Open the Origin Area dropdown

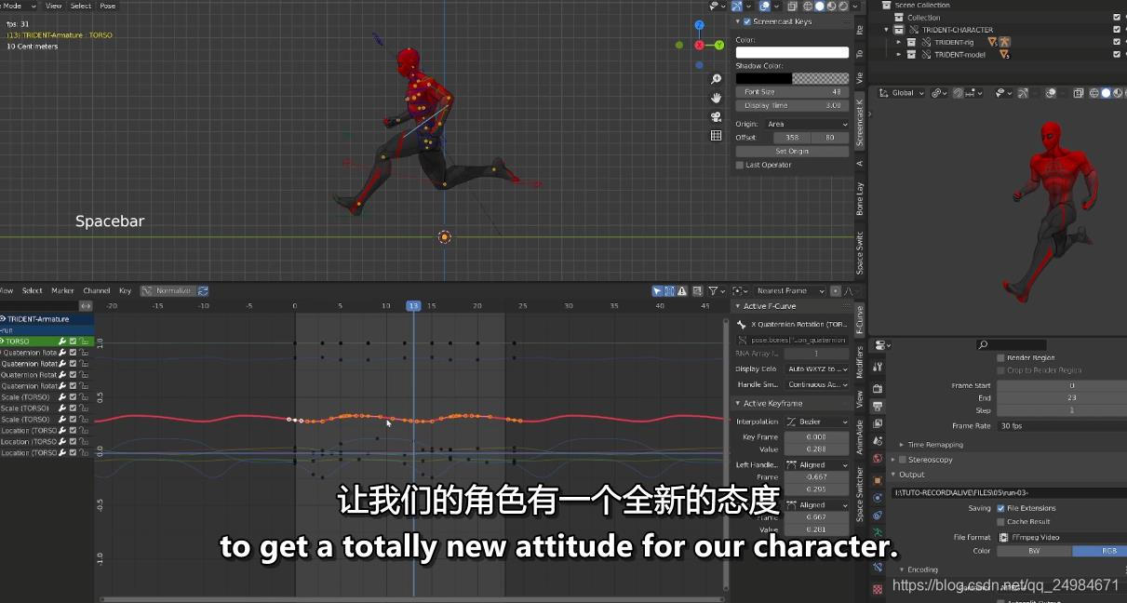click(807, 124)
